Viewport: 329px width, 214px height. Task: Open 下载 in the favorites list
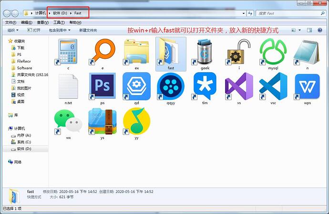(x=18, y=48)
